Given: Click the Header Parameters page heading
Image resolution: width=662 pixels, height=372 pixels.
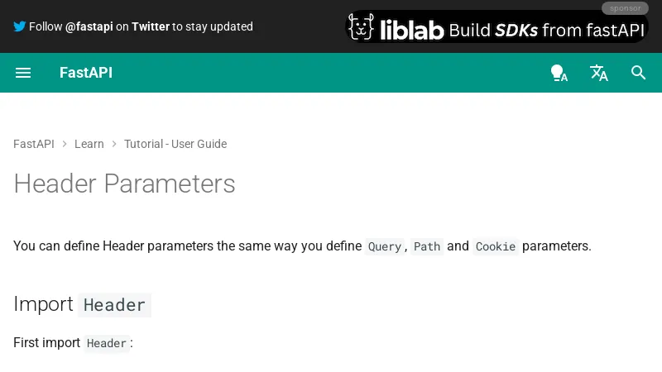Looking at the screenshot, I should tap(124, 184).
